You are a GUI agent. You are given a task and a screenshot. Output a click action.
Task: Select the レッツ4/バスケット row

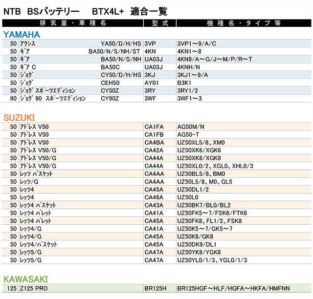pos(156,244)
